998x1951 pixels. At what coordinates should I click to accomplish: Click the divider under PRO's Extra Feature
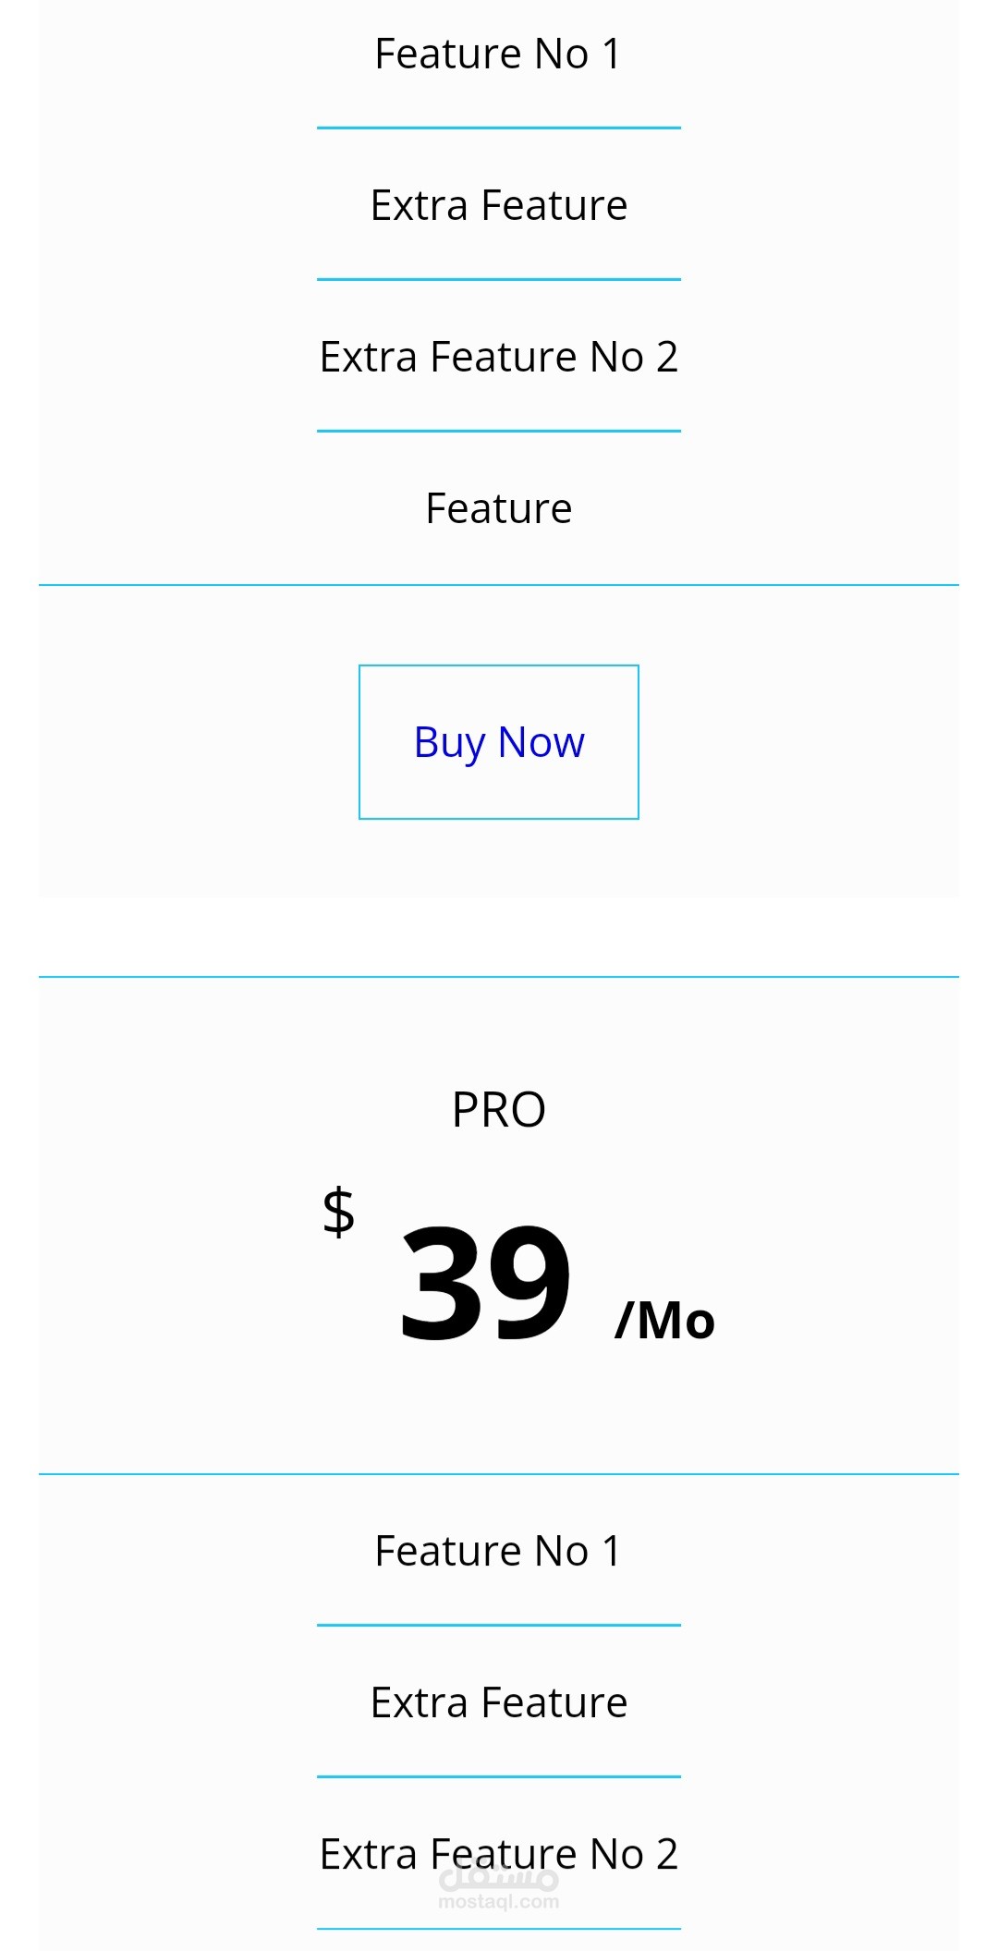coord(498,1776)
